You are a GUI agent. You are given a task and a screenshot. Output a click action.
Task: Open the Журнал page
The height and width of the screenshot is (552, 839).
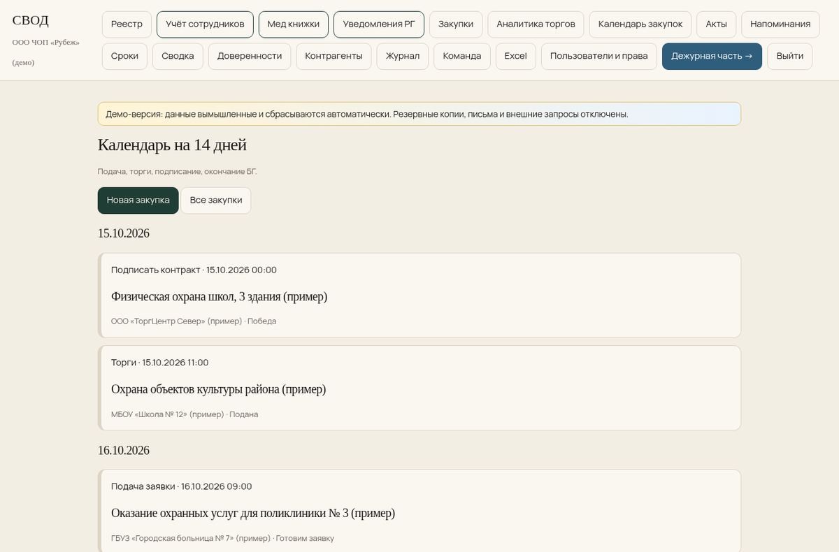coord(403,57)
